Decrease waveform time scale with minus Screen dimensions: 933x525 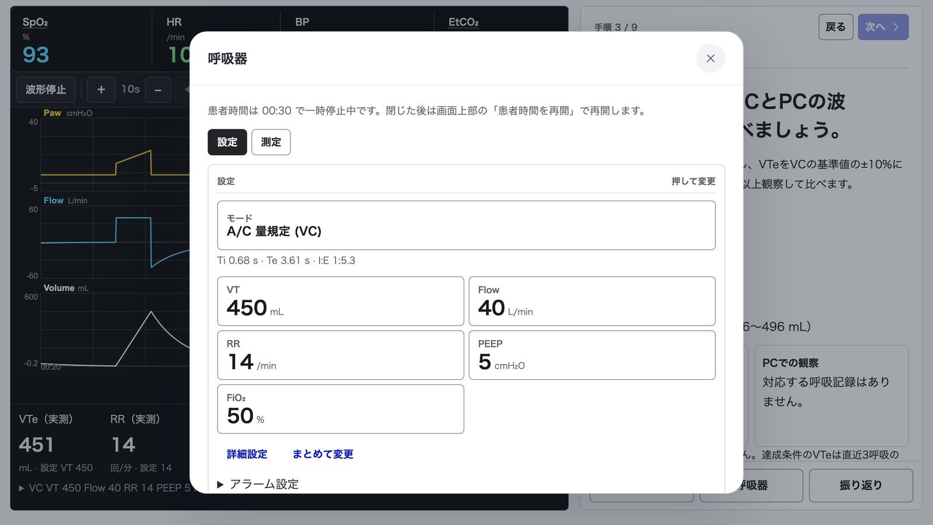(x=158, y=89)
